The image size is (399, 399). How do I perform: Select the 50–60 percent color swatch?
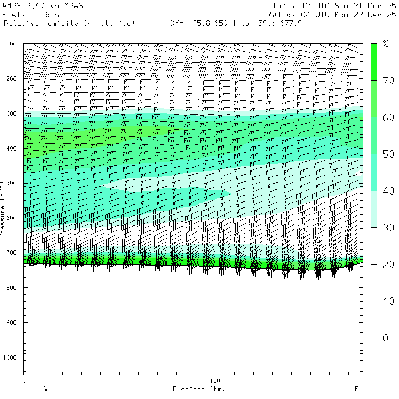[x=374, y=135]
